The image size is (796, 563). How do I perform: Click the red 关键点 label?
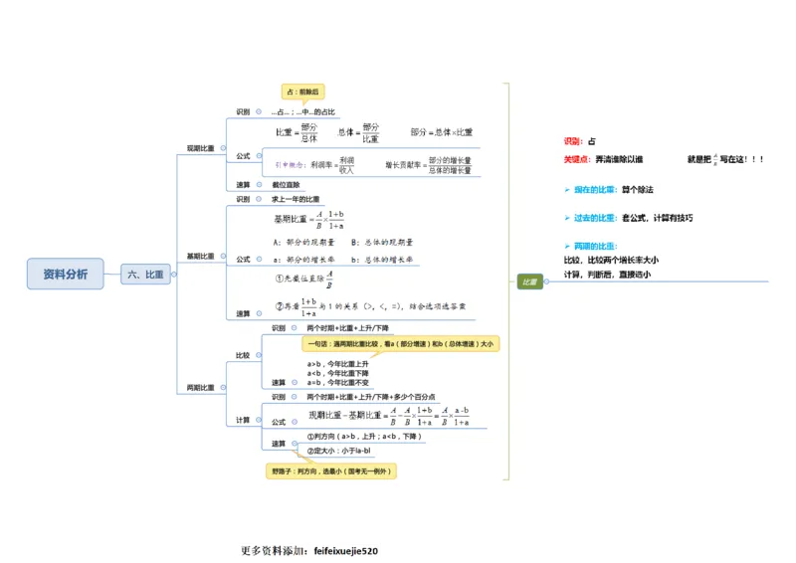tap(576, 159)
